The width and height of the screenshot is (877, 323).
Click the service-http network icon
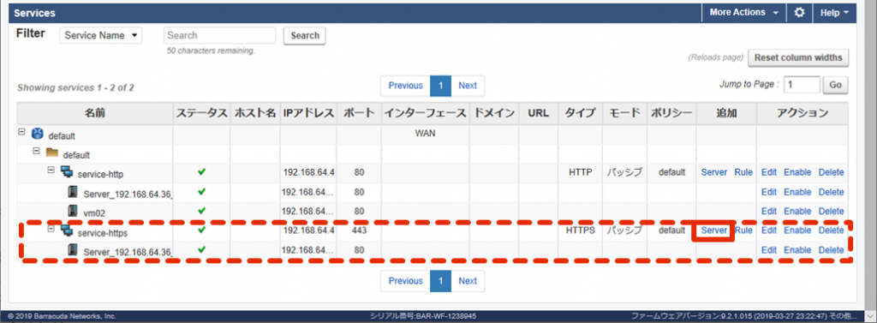pyautogui.click(x=67, y=172)
